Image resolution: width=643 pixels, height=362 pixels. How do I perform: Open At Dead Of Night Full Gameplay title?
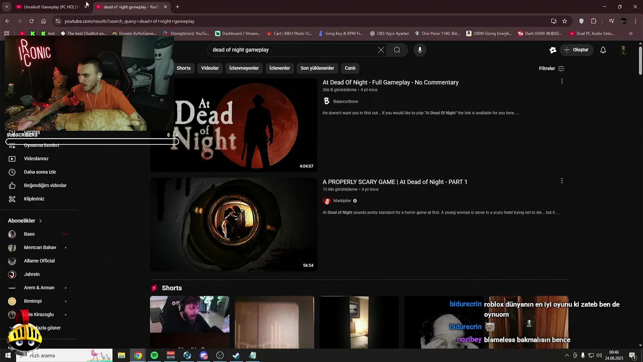390,82
